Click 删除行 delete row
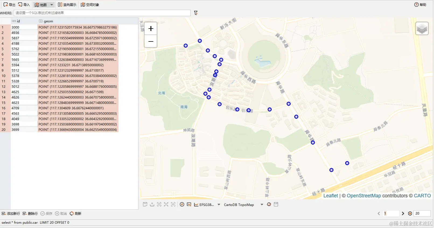The width and height of the screenshot is (434, 228). click(30, 213)
